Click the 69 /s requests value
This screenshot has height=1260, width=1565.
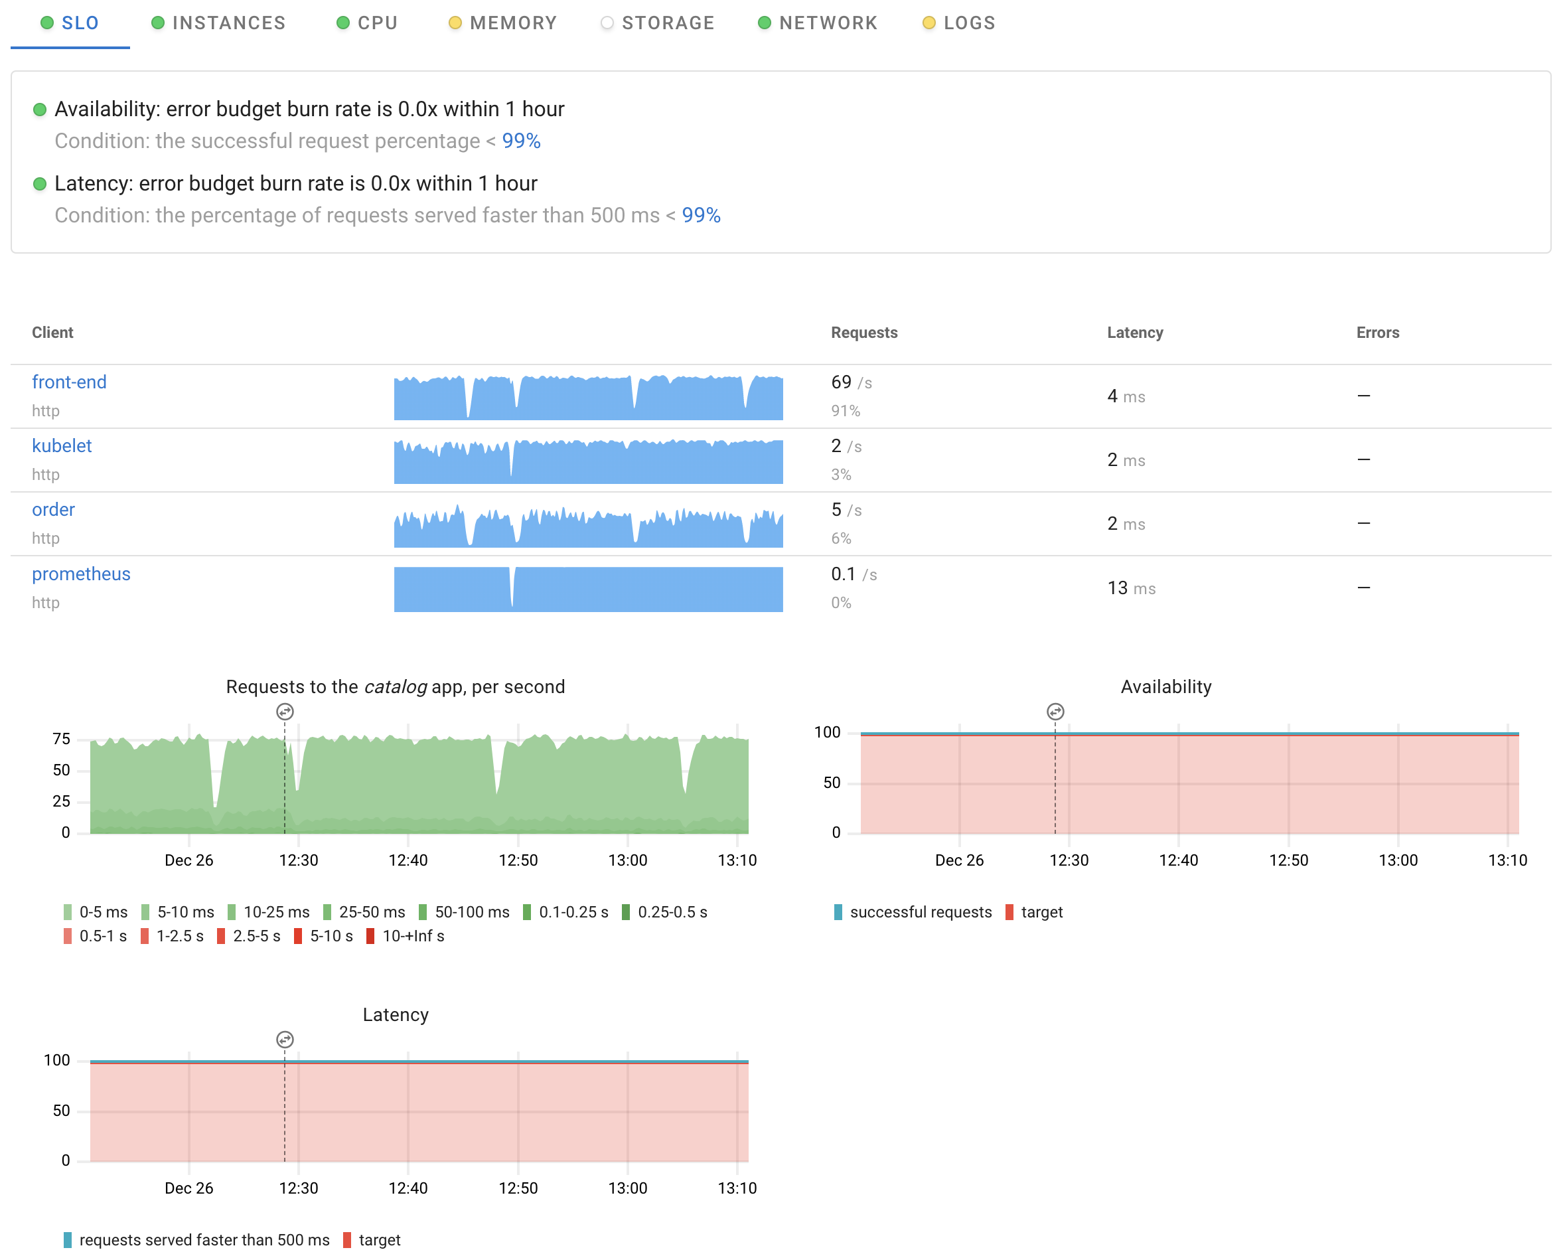(x=852, y=382)
